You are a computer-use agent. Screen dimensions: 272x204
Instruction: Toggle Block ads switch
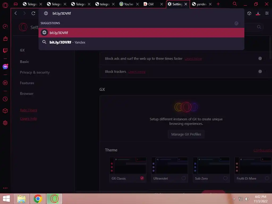tap(262, 58)
